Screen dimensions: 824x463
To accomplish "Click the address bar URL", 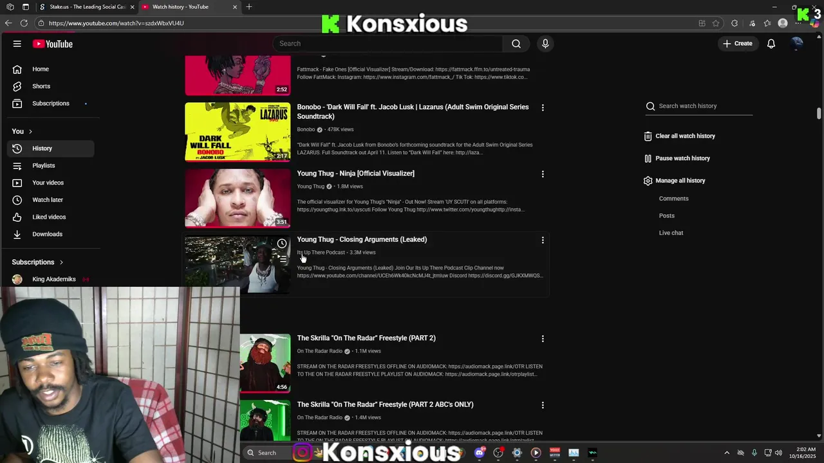I will (116, 23).
